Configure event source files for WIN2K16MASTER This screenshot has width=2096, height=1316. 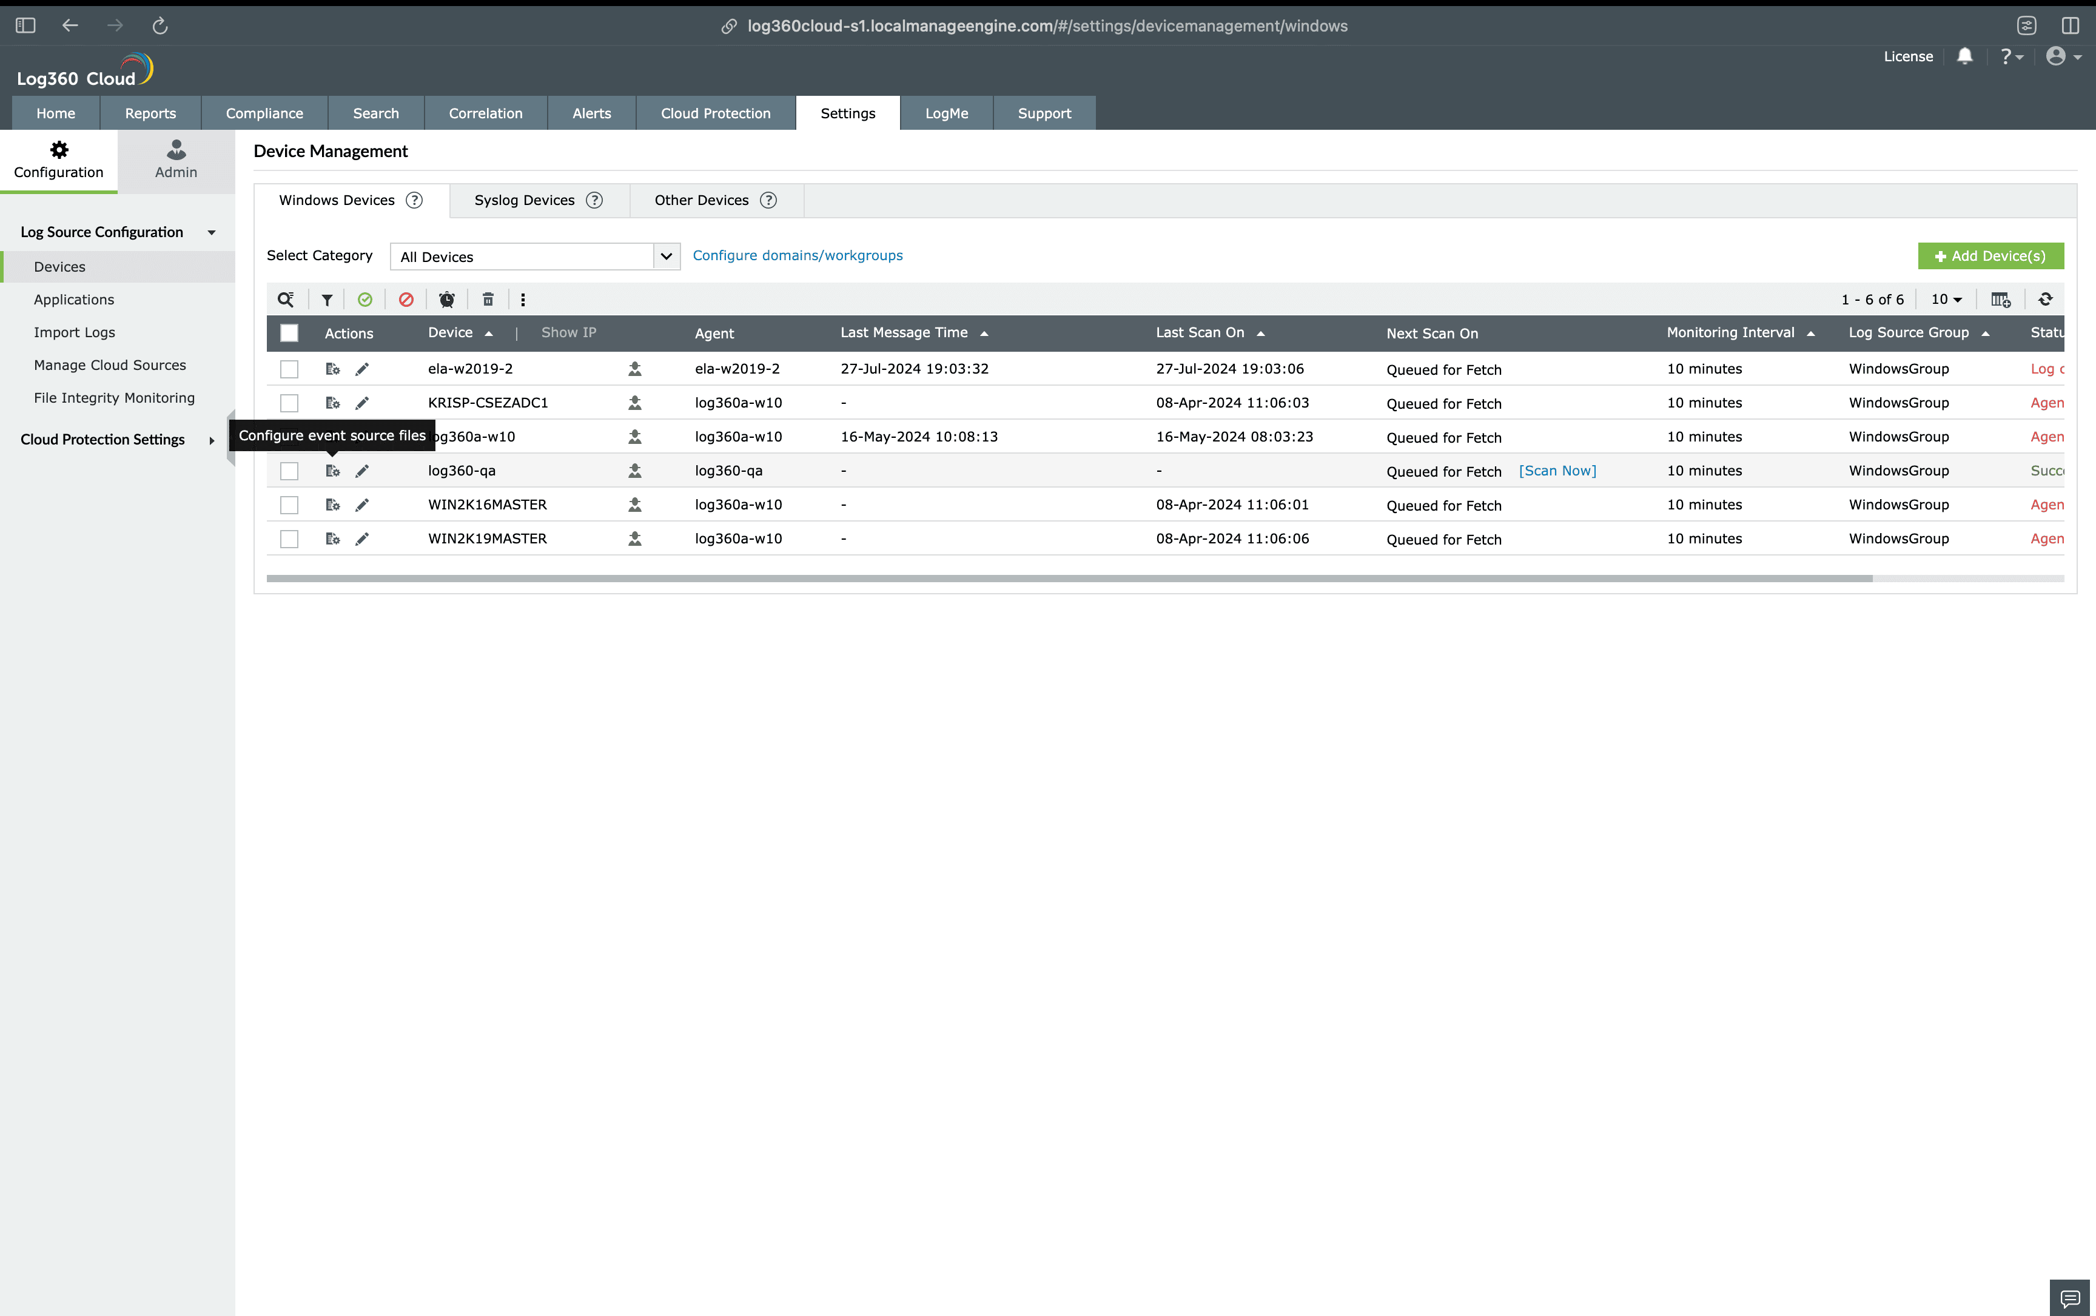coord(332,505)
